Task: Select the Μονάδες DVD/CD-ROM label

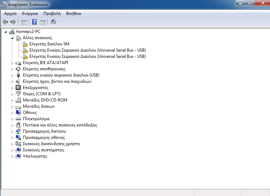Action: coord(45,100)
